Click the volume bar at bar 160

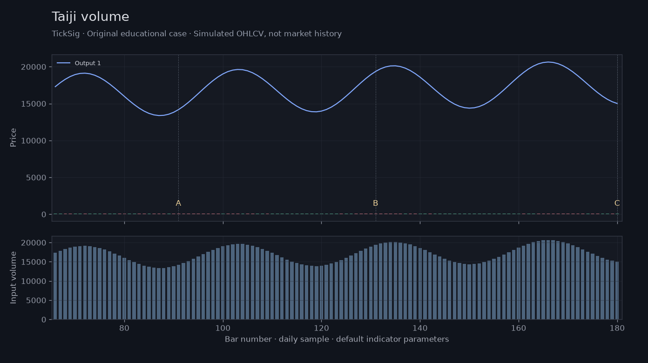point(519,283)
